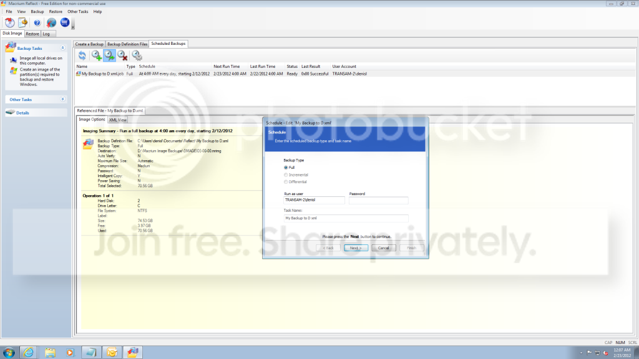Open the Details panel link
The image size is (639, 359).
click(x=23, y=113)
